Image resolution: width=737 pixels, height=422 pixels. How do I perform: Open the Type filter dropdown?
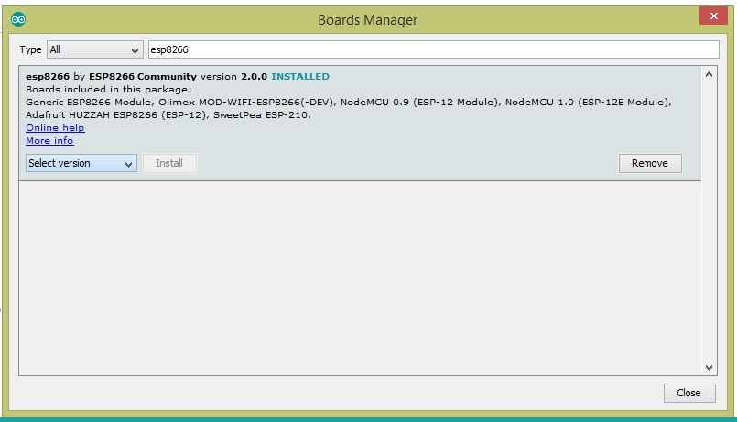(95, 49)
